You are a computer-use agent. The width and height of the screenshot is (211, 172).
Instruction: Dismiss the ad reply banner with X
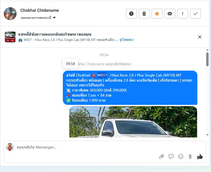[x=200, y=37]
